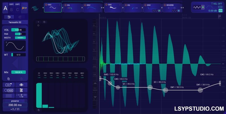
Task: Select layer C
Action: (17, 10)
